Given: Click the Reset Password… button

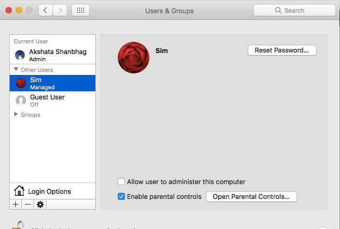Looking at the screenshot, I should pyautogui.click(x=282, y=50).
